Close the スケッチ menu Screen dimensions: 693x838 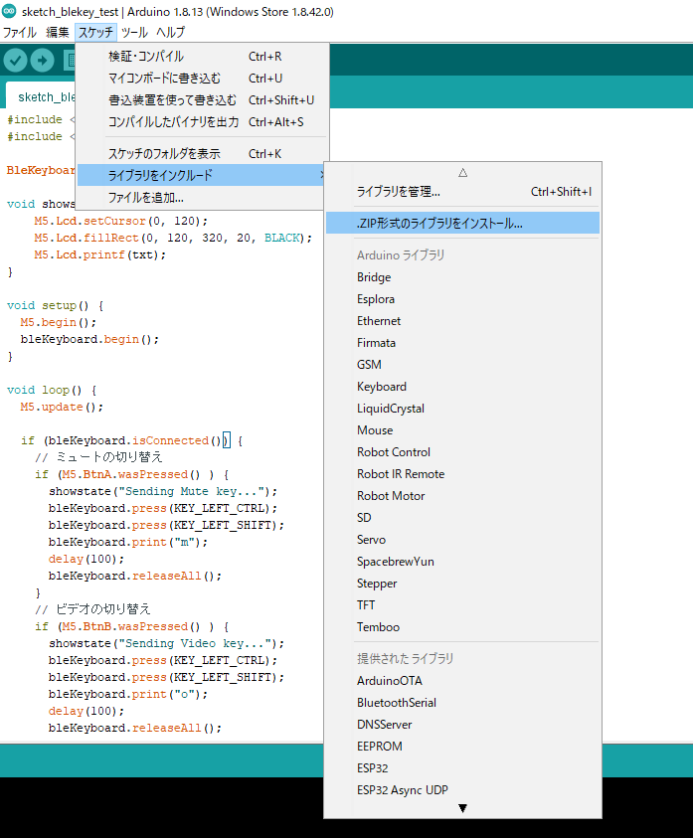coord(95,32)
